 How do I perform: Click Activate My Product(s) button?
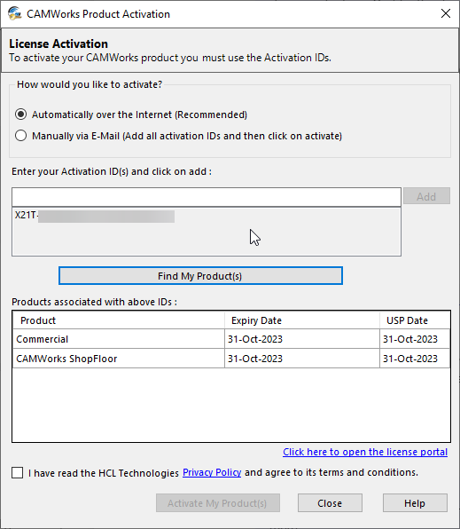point(218,503)
